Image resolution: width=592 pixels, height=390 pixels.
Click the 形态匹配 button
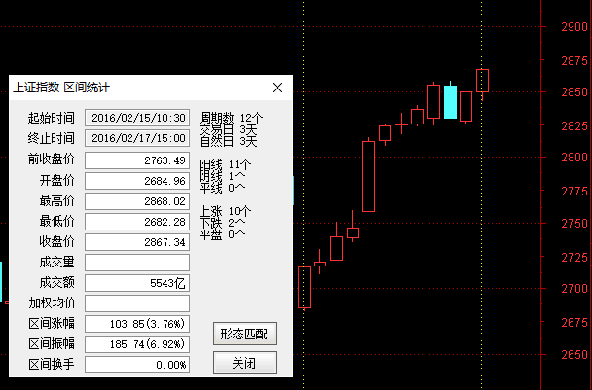point(244,334)
